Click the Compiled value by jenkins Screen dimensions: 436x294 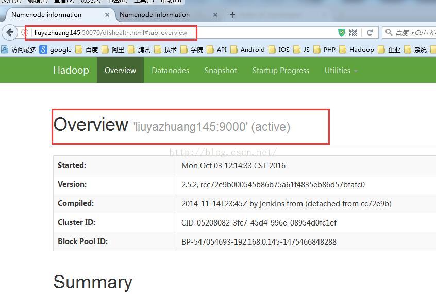coord(287,204)
